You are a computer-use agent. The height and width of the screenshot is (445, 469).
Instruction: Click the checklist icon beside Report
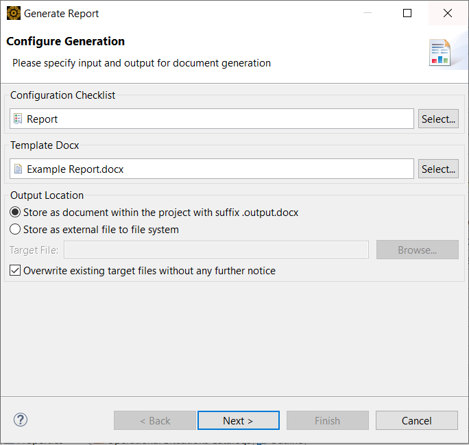coord(18,119)
